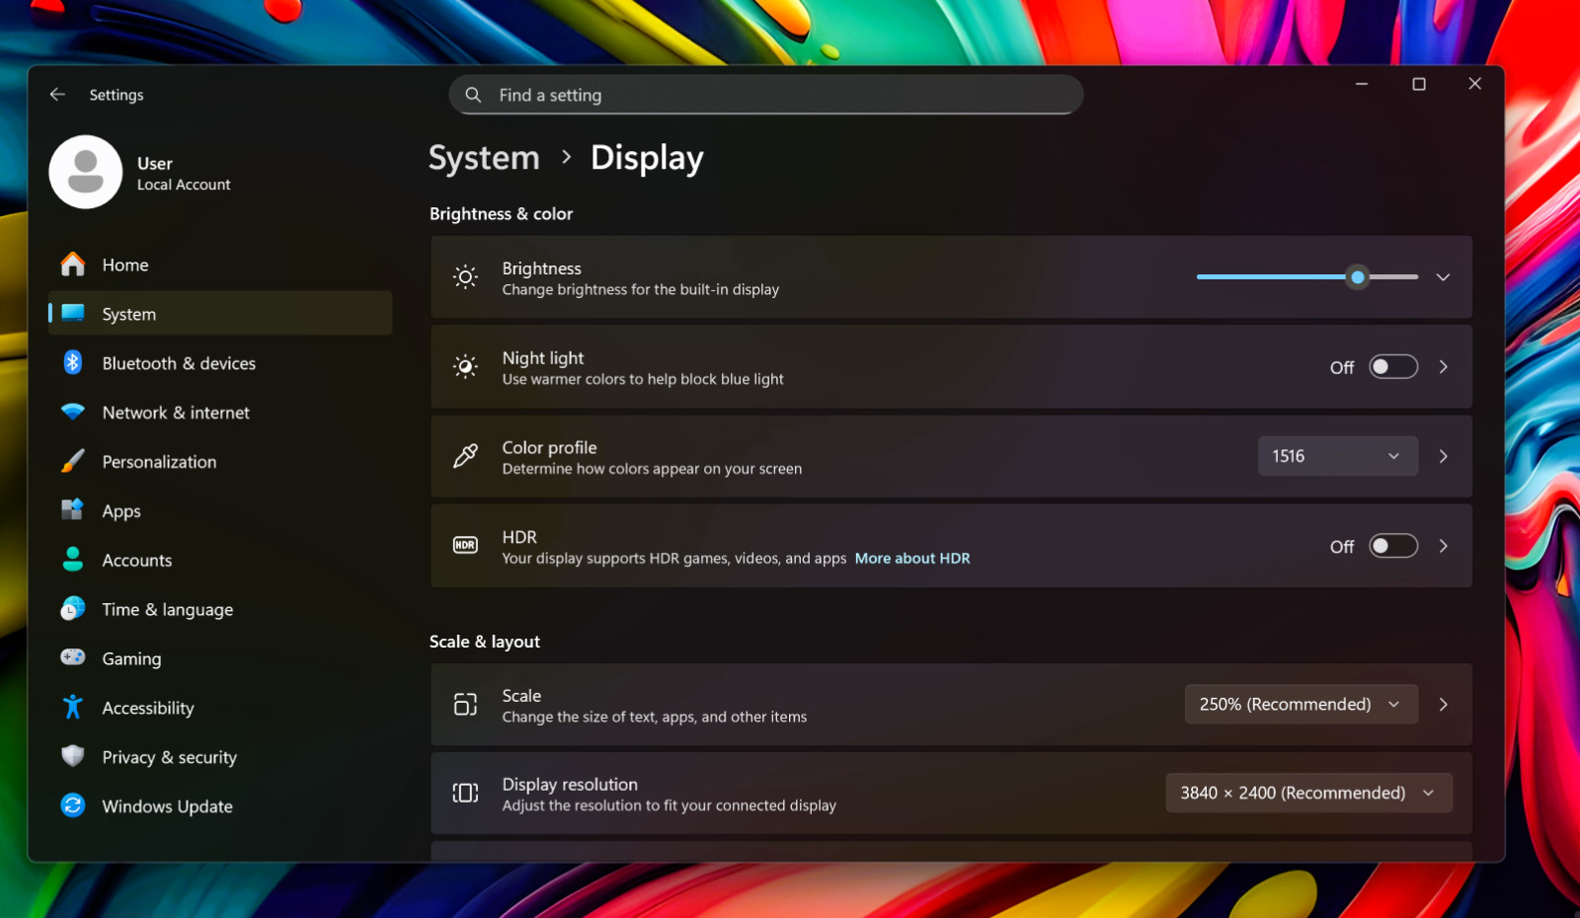The width and height of the screenshot is (1580, 918).
Task: Click the Bluetooth icon in sidebar
Action: point(73,362)
